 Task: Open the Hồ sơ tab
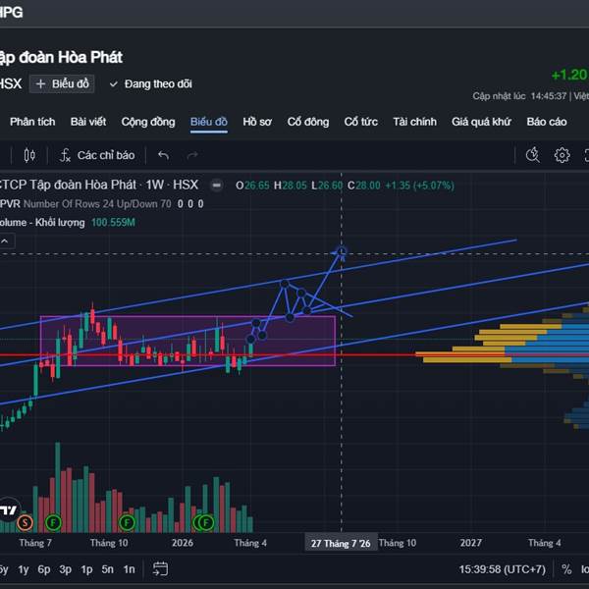(x=257, y=122)
